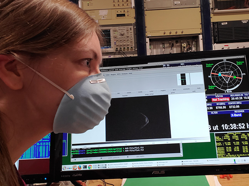Switch to 'Telescope Monitor' taskbar entry
Screen dimensions: 249x186
[x=142, y=166]
